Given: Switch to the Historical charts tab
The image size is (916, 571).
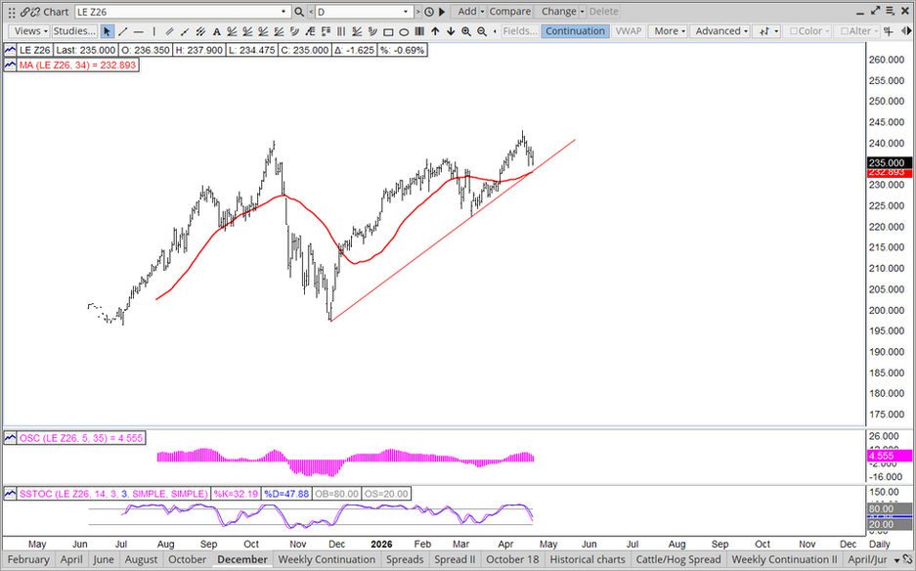Looking at the screenshot, I should pyautogui.click(x=588, y=559).
